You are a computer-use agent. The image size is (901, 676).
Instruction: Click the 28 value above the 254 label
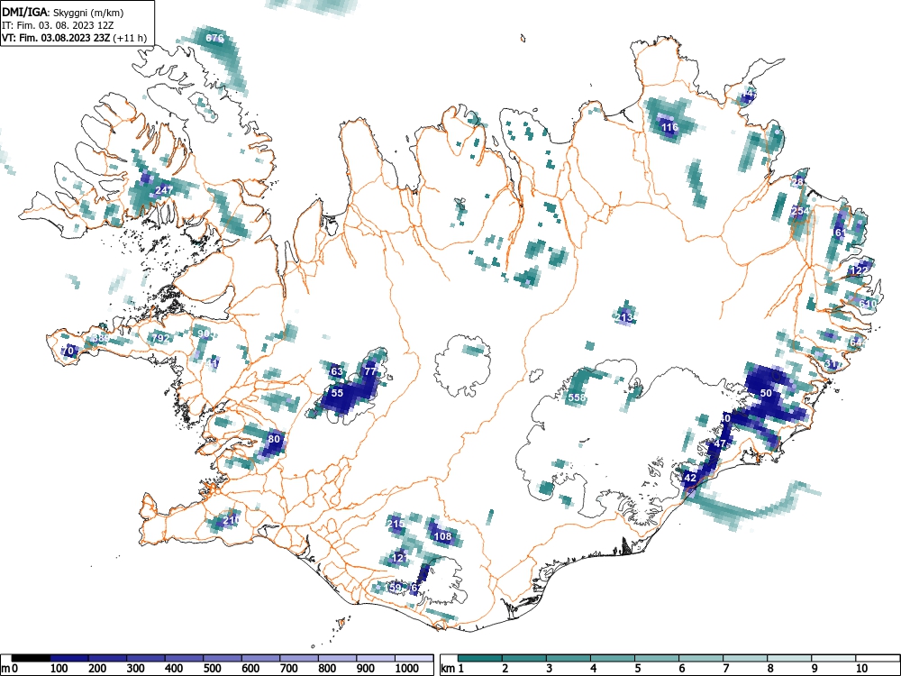click(797, 182)
